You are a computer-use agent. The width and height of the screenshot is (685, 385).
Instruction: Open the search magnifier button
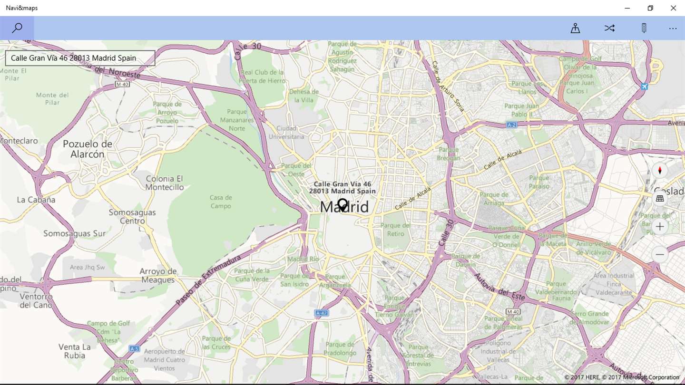click(17, 28)
